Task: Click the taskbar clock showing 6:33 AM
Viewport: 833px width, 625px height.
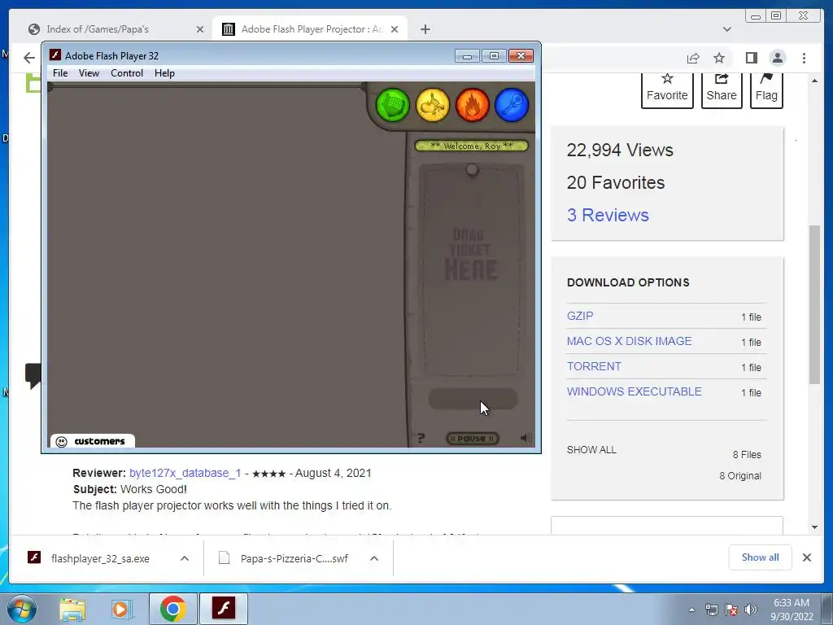Action: 792,610
